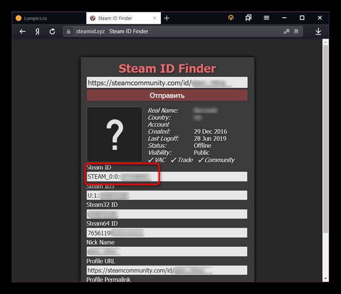Open a new tab with the plus button
341x294 pixels.
[x=167, y=18]
